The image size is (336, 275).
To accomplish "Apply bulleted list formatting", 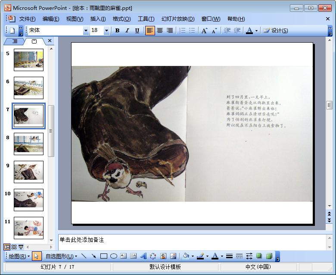I will click(x=192, y=31).
